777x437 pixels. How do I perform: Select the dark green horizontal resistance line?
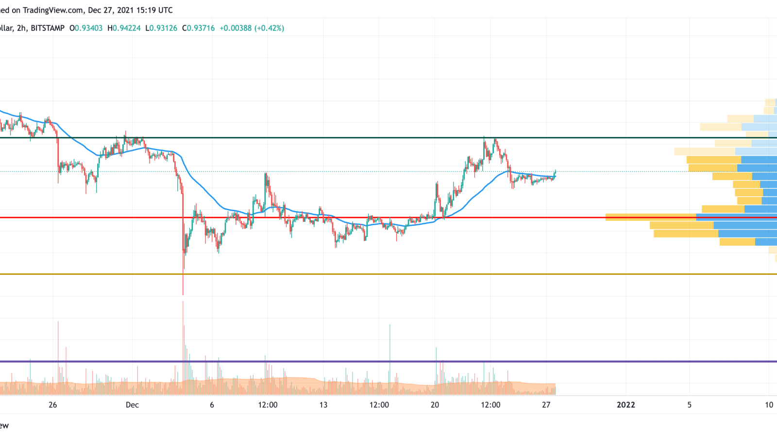[388, 138]
